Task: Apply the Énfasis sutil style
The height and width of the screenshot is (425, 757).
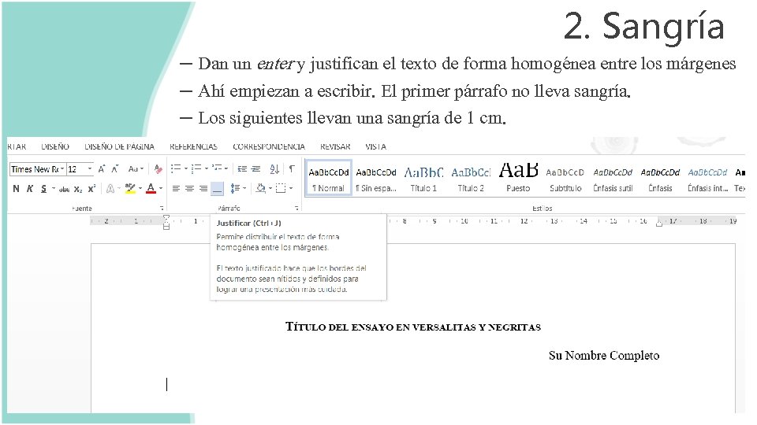Action: (613, 179)
